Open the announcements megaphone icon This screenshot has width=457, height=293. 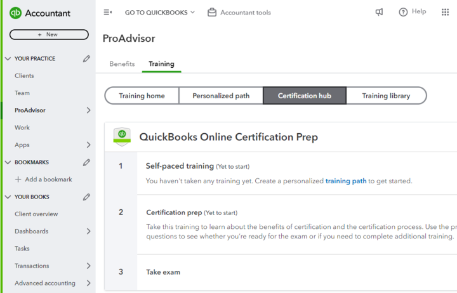click(379, 12)
